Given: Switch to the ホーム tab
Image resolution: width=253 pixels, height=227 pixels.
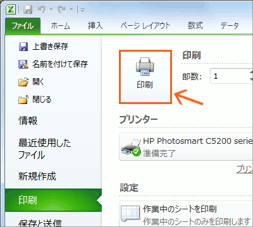Looking at the screenshot, I should [x=61, y=26].
